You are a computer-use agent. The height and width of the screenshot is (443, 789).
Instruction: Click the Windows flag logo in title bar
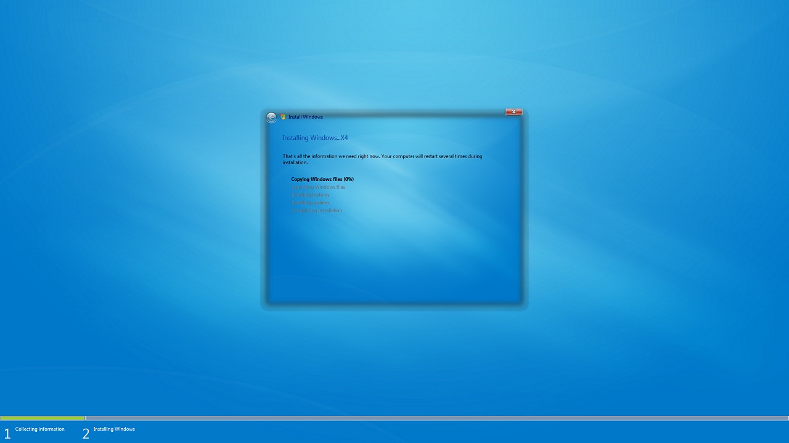283,117
